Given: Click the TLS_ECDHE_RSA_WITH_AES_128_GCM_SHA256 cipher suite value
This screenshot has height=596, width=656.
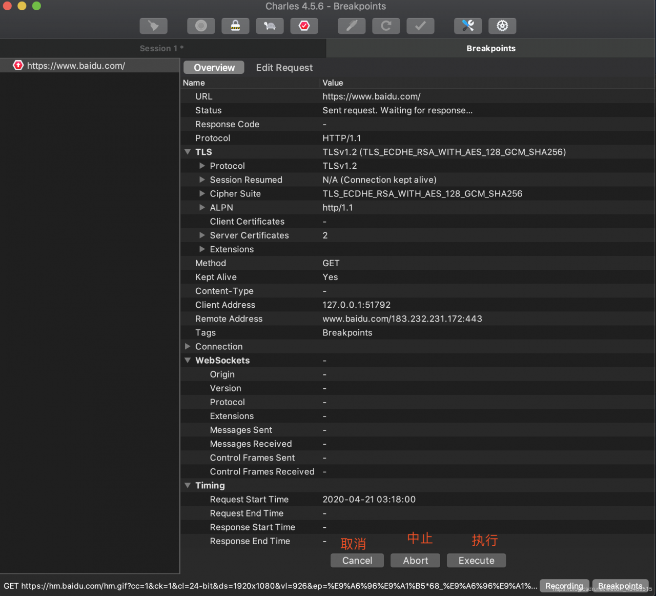Looking at the screenshot, I should tap(422, 193).
